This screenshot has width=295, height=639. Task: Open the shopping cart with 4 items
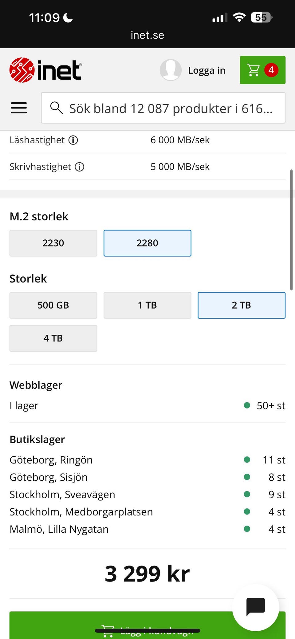262,70
